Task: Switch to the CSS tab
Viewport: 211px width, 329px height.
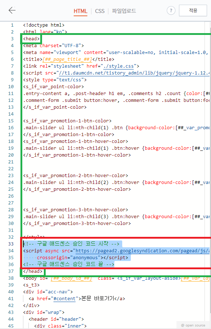Action: click(x=100, y=11)
